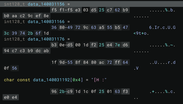Click hex byte 94

tap(7, 51)
